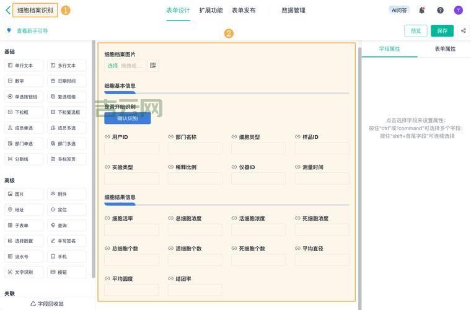Click the 保存 button
This screenshot has width=471, height=310.
click(x=442, y=30)
